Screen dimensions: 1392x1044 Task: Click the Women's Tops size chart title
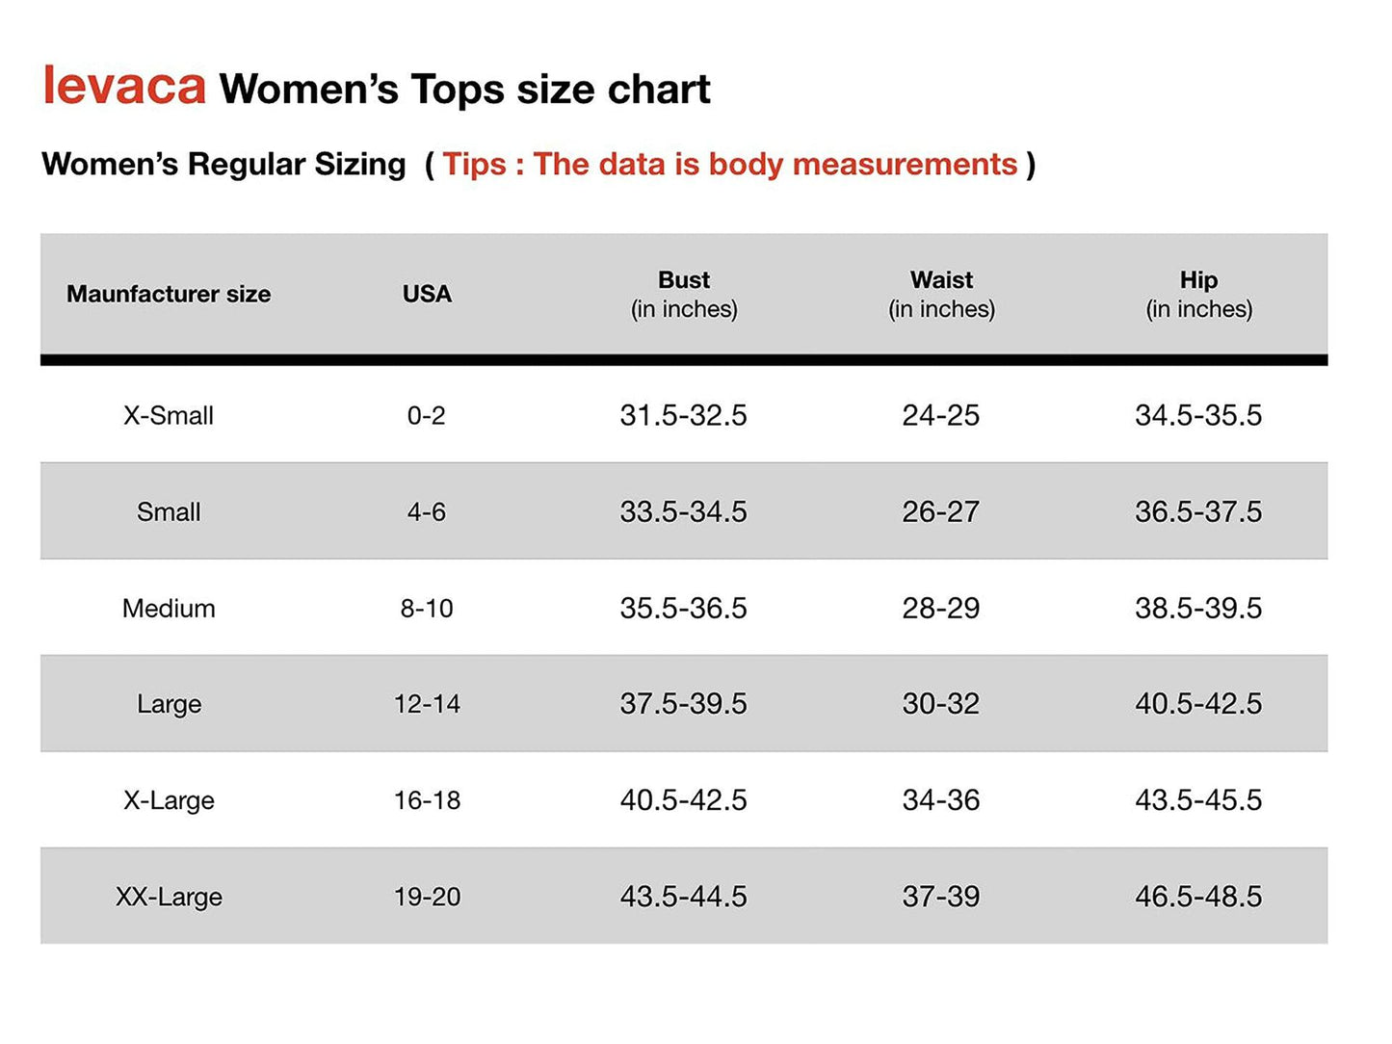464,90
